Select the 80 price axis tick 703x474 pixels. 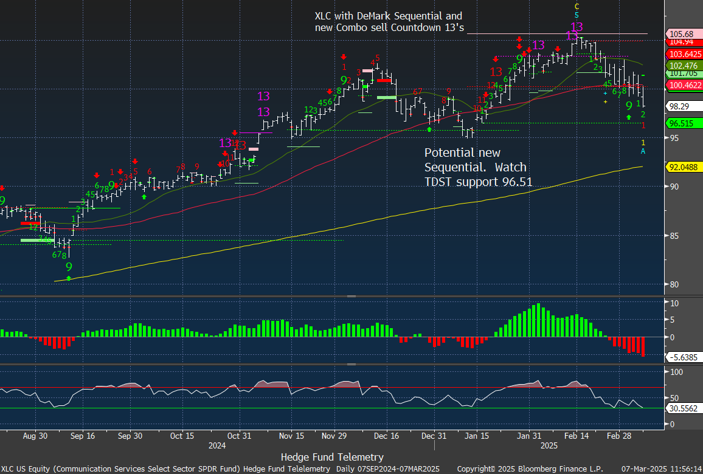click(674, 284)
